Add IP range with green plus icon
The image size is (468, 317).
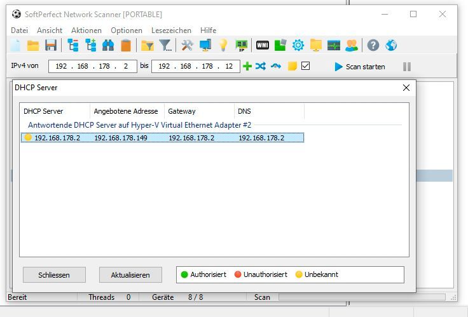click(x=247, y=66)
